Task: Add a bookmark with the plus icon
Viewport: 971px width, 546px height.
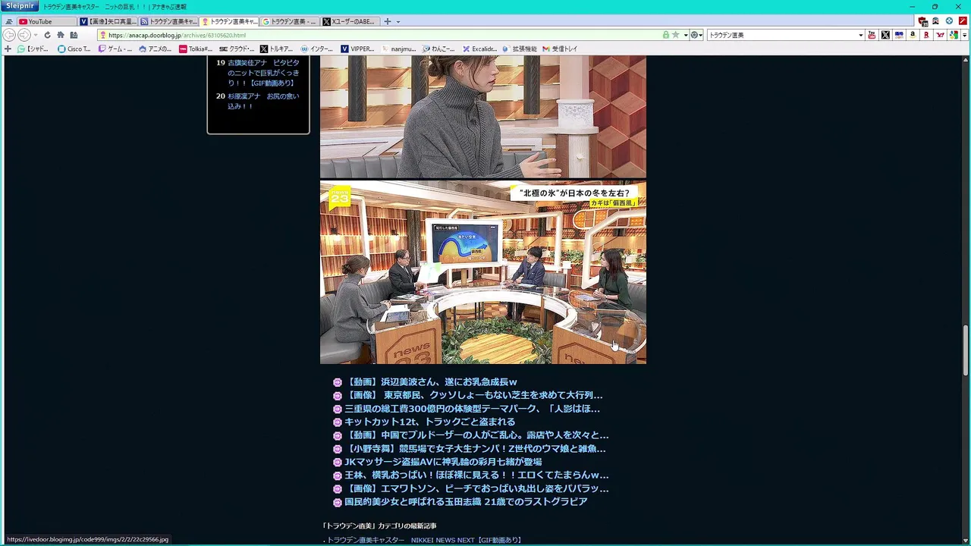Action: [x=8, y=49]
